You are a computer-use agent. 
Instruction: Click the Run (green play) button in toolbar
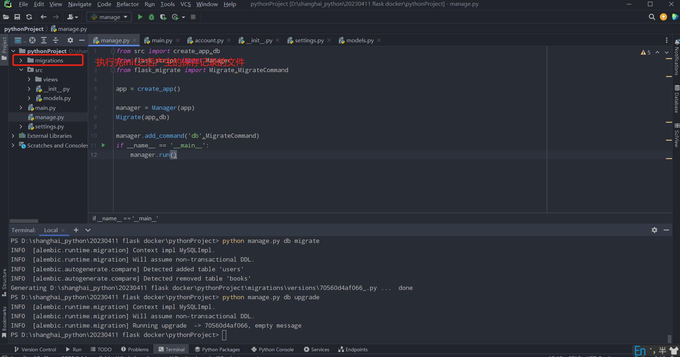tap(140, 17)
